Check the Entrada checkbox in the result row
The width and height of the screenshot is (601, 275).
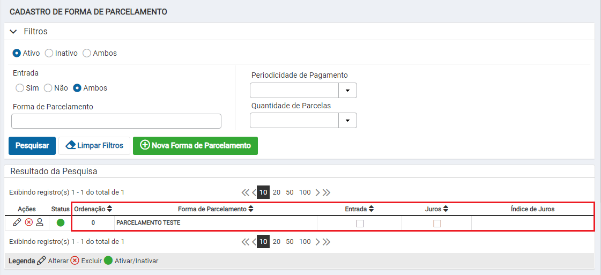click(360, 224)
